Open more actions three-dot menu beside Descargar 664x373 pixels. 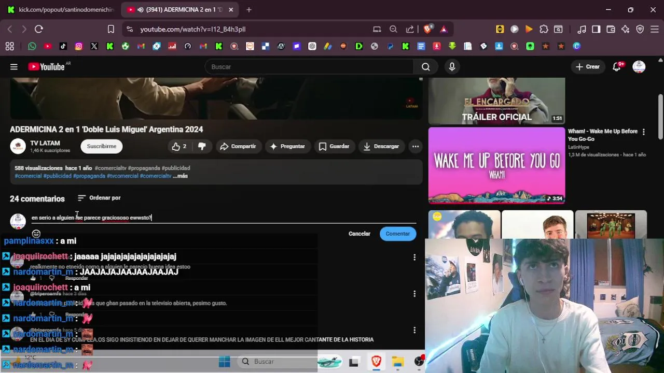point(416,147)
